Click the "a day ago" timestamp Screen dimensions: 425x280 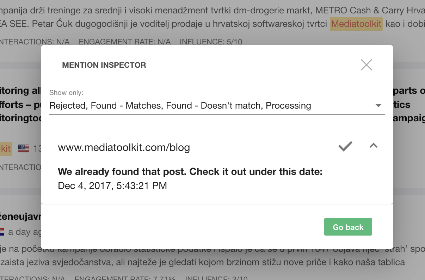(24, 232)
